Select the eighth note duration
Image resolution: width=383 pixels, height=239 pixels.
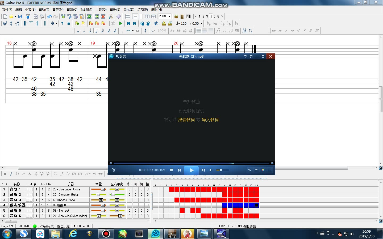tap(96, 31)
